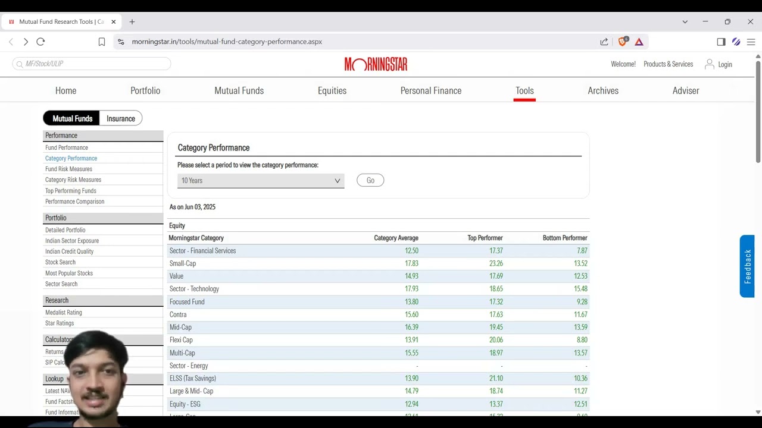Open Products & Services link
The width and height of the screenshot is (762, 428).
click(x=668, y=64)
